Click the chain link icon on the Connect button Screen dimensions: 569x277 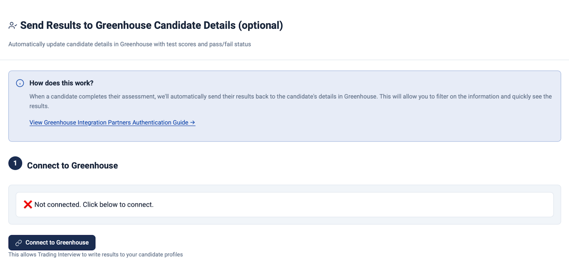tap(18, 243)
